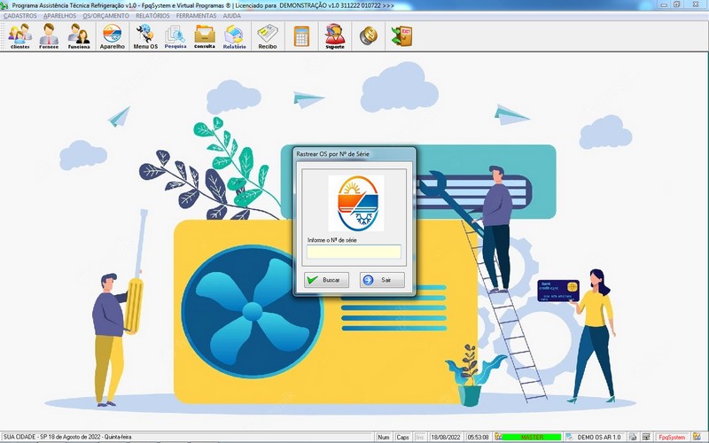Click the Pesquisa search icon
The height and width of the screenshot is (443, 709).
[x=175, y=36]
